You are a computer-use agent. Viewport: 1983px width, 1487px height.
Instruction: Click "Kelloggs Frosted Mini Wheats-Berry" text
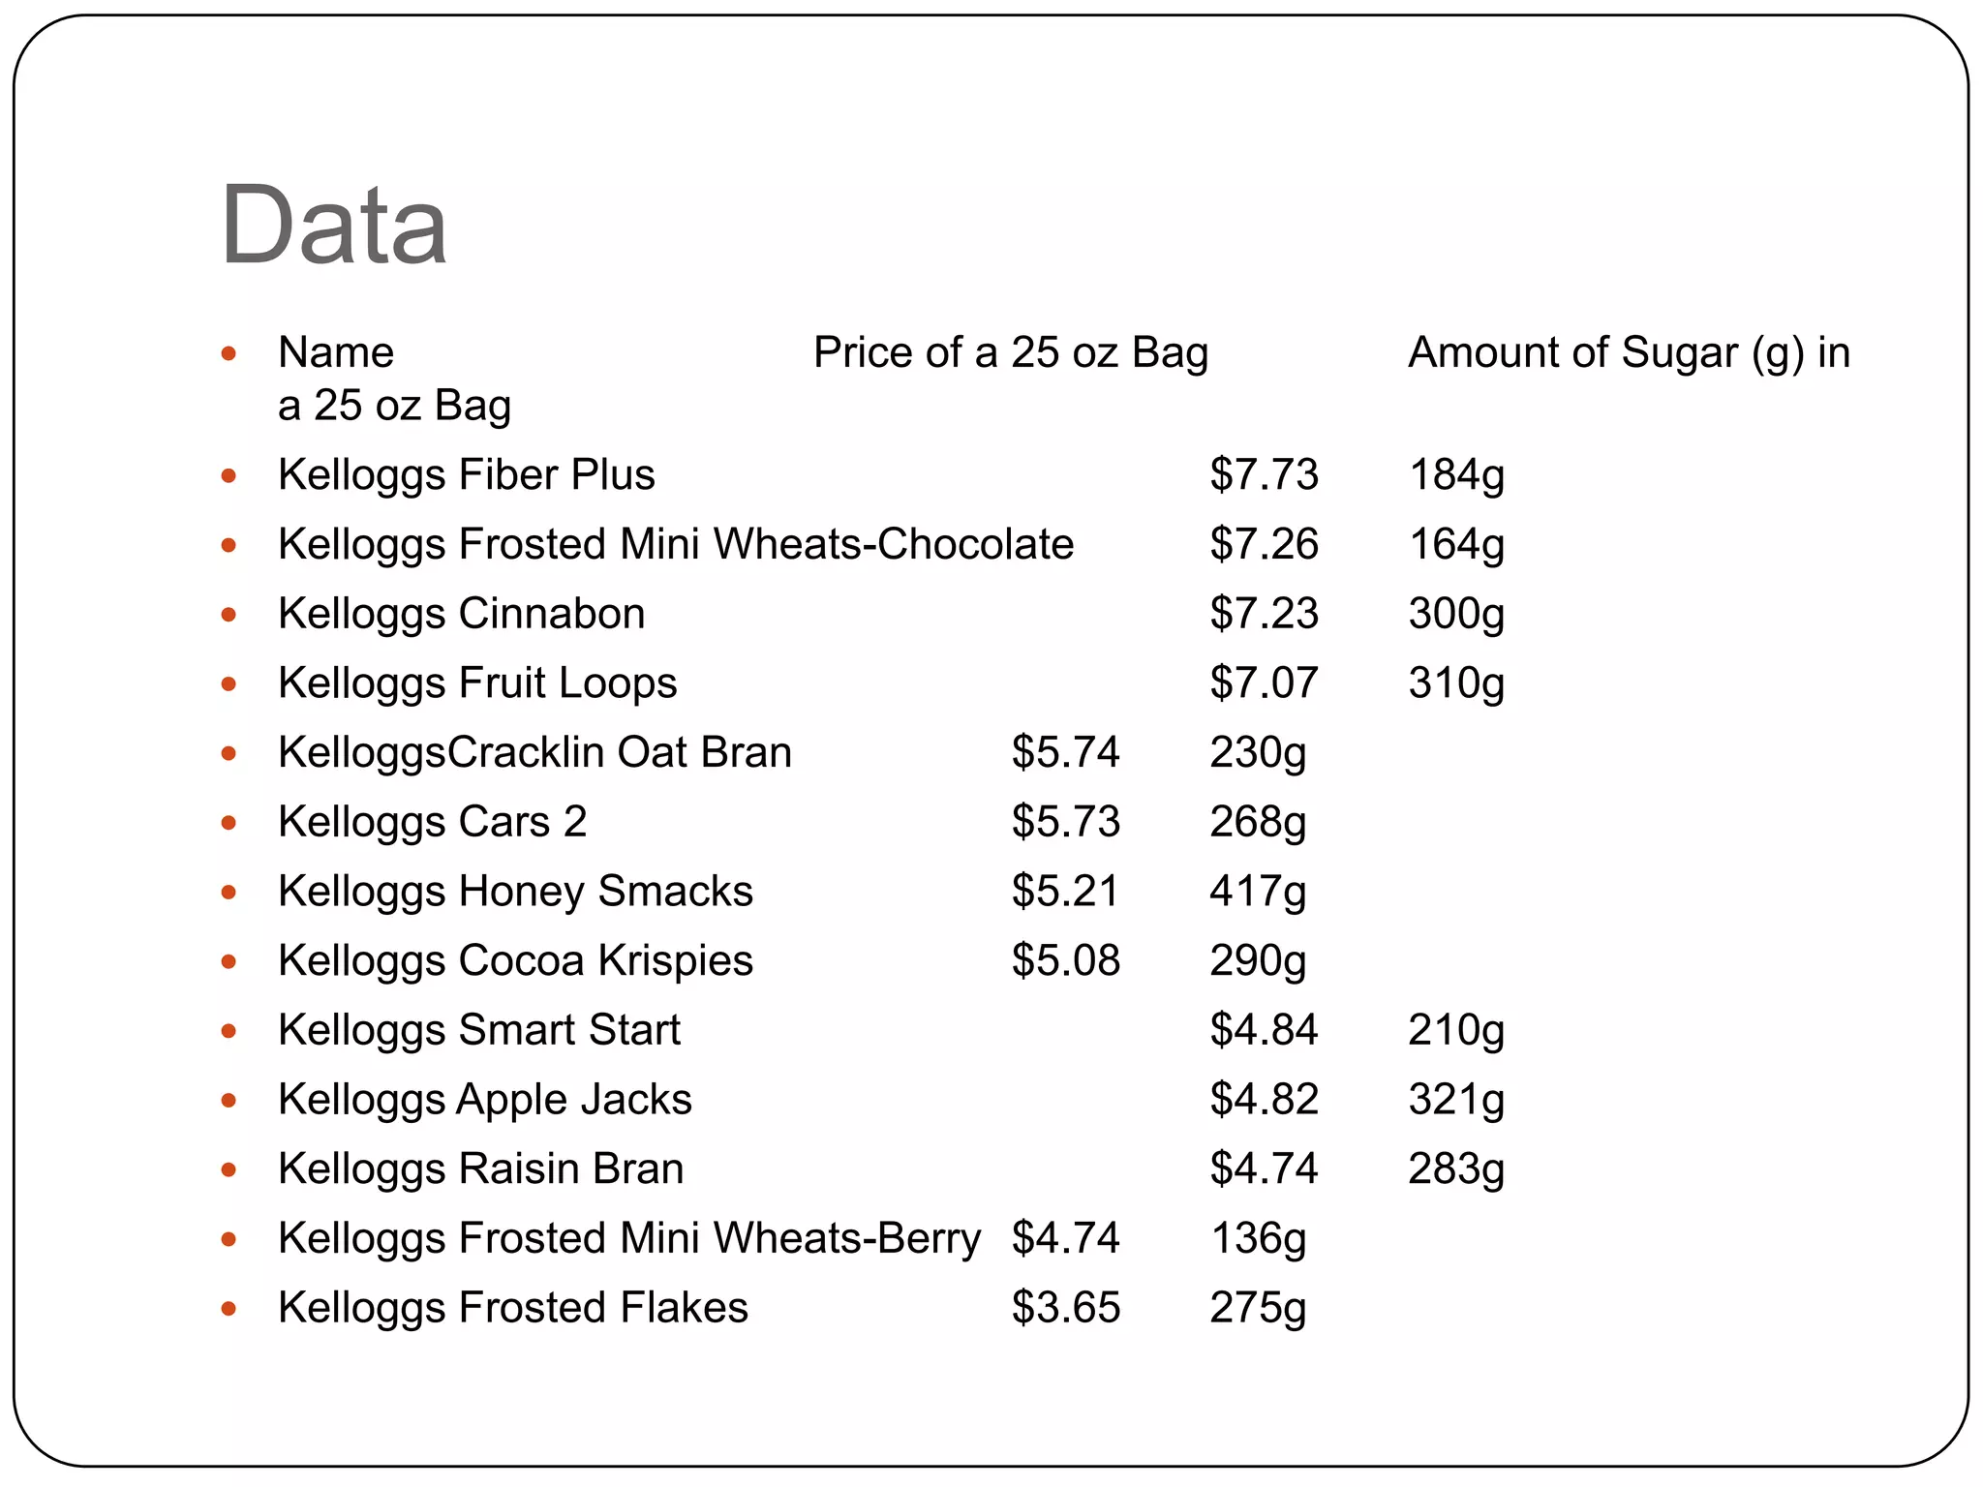pyautogui.click(x=629, y=1238)
